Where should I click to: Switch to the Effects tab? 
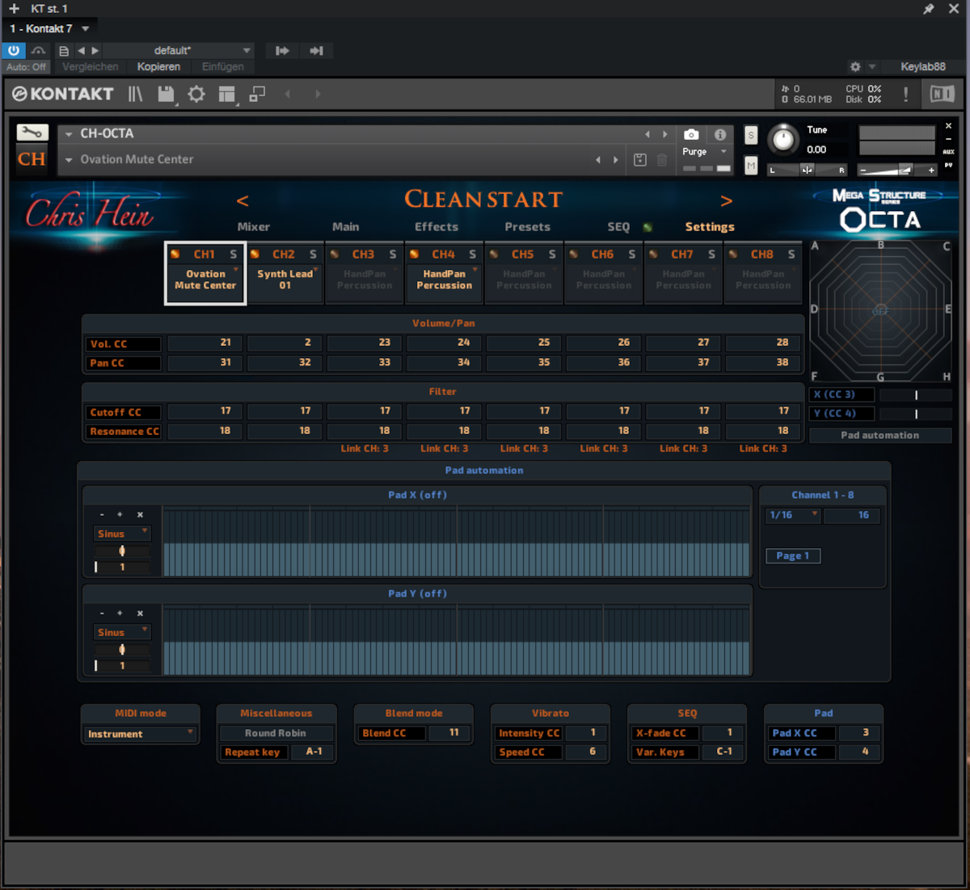click(436, 227)
